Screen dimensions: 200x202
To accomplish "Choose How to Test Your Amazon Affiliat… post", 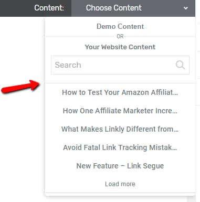I will (120, 92).
